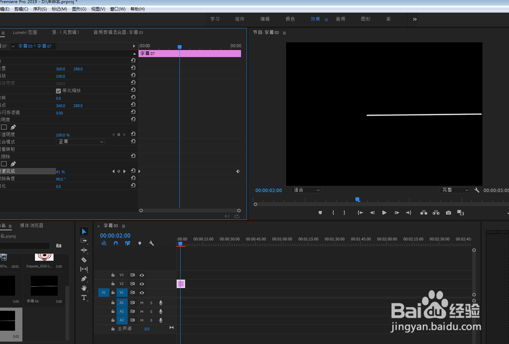Open timeline display settings wrench
The height and width of the screenshot is (344, 509).
151,243
